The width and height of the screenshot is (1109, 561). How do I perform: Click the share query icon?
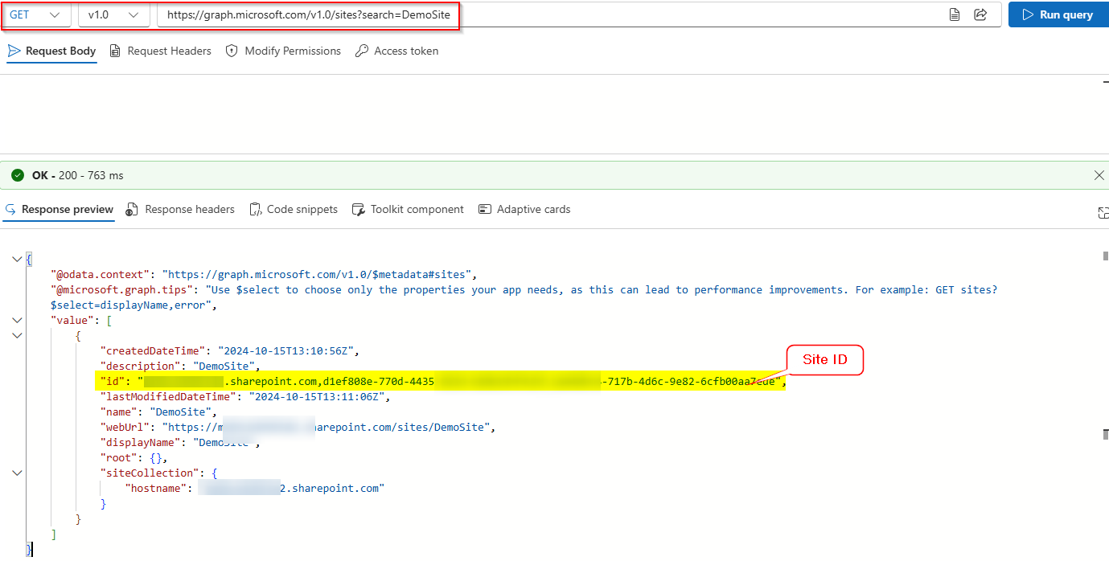[x=980, y=14]
